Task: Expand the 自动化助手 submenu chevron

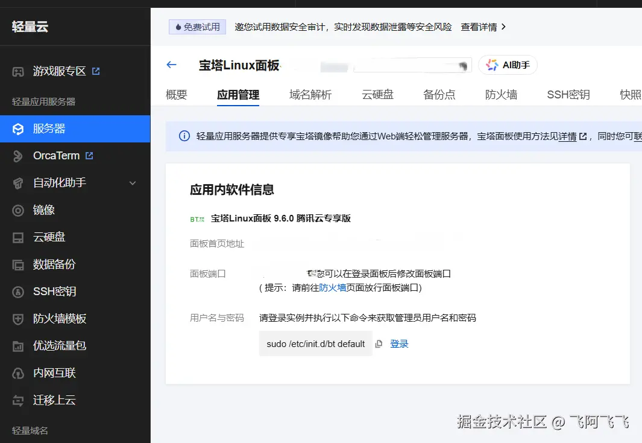Action: click(133, 183)
